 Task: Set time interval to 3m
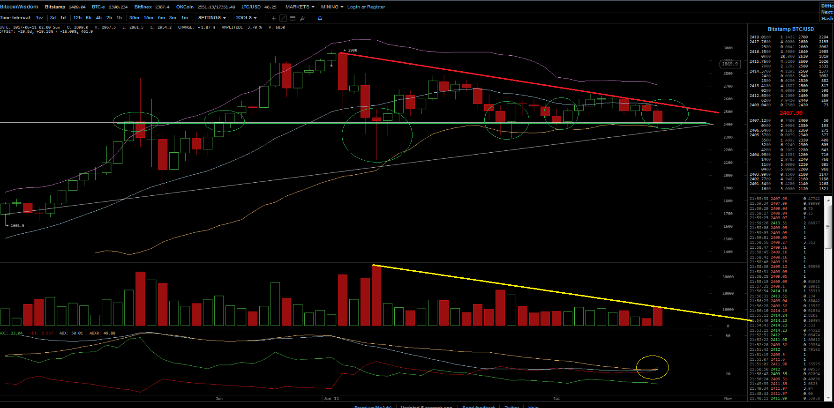(x=173, y=18)
